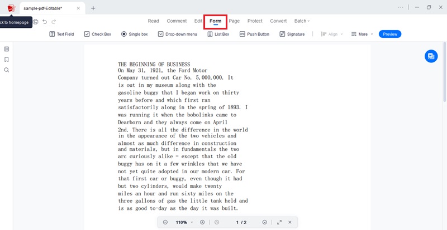Select the Form tab
This screenshot has height=230, width=447.
(215, 21)
